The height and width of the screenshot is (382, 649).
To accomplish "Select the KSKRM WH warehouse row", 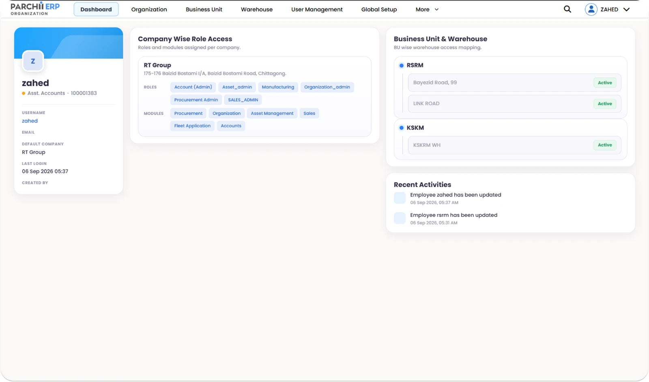I will [514, 145].
